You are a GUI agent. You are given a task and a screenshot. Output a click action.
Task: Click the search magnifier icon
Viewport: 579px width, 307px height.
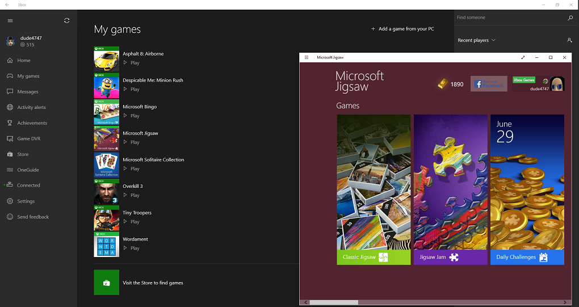tap(570, 18)
